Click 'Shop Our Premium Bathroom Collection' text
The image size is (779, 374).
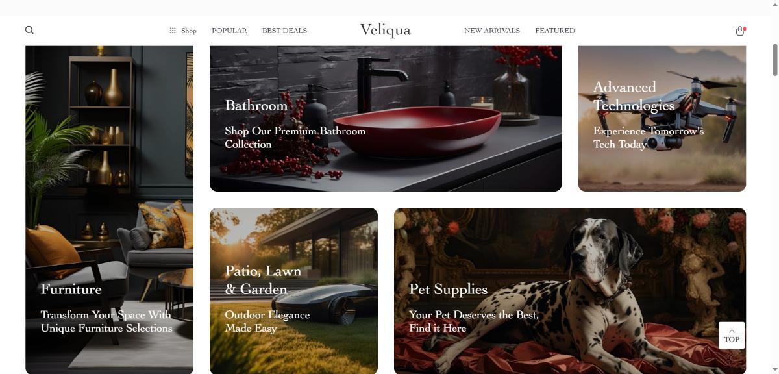click(x=295, y=138)
